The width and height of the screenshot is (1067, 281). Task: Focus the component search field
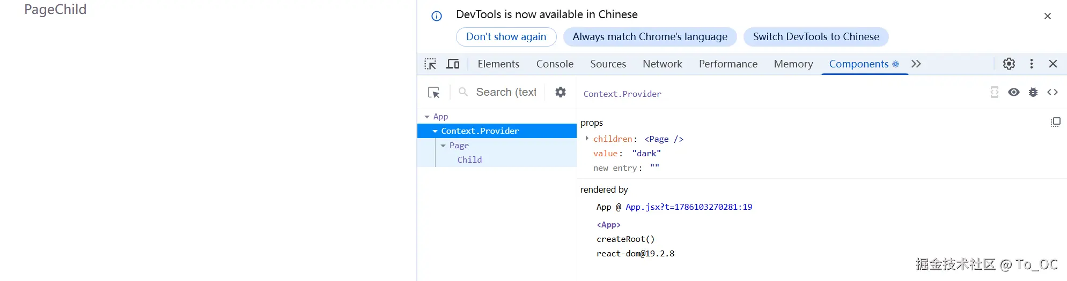[x=506, y=92]
